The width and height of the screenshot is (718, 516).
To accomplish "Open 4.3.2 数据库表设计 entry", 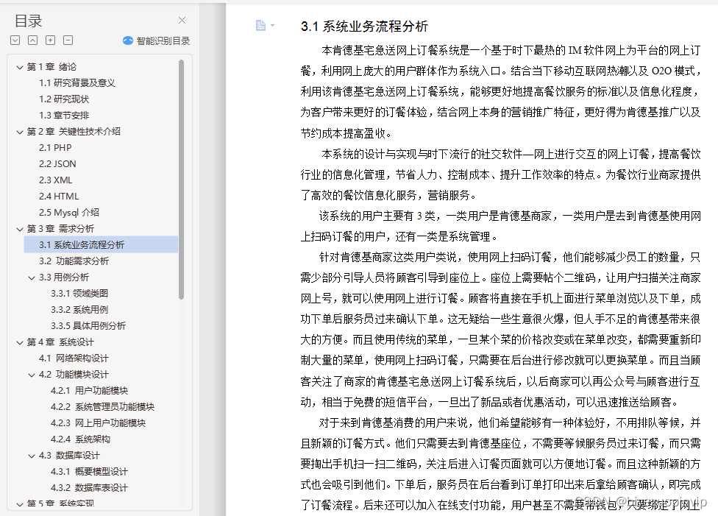I will 89,487.
